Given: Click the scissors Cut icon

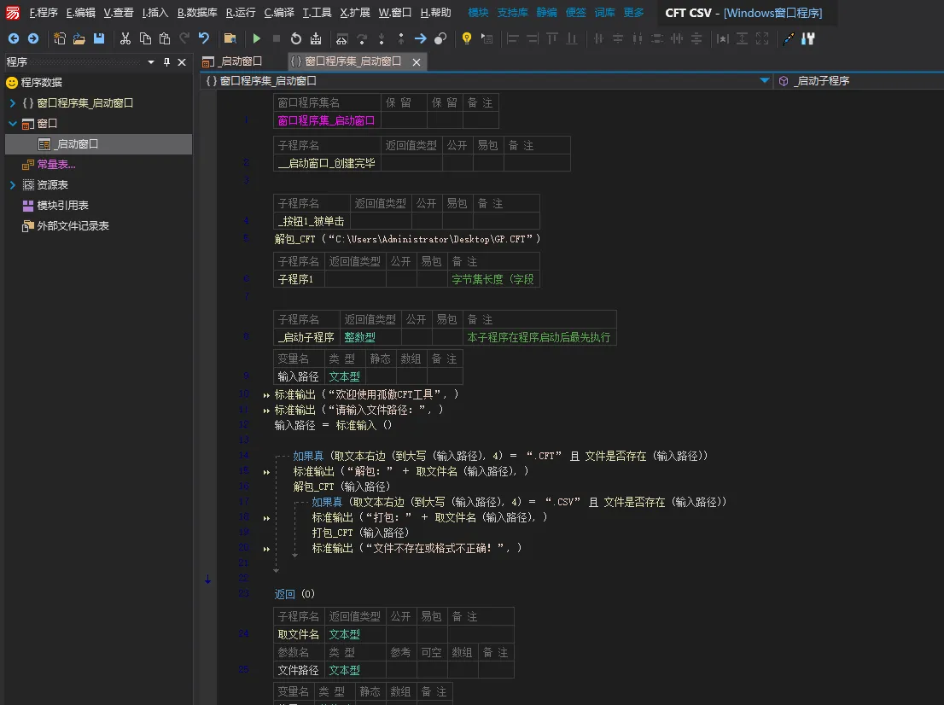Looking at the screenshot, I should [125, 38].
